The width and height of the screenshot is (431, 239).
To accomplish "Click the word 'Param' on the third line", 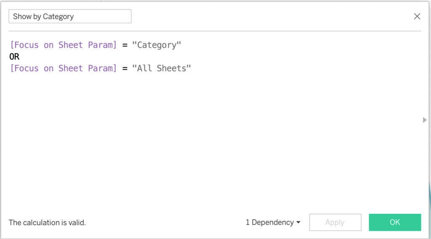I will [101, 68].
